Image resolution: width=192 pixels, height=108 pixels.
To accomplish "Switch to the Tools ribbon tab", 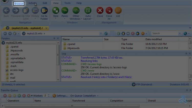I will click(x=67, y=3).
